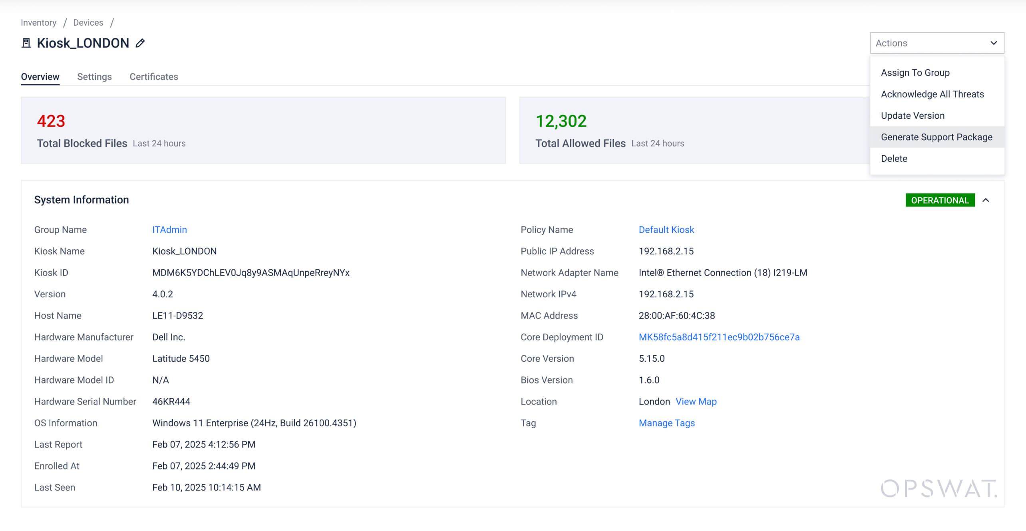The width and height of the screenshot is (1026, 531).
Task: Click the OPERATIONAL status badge
Action: pos(940,200)
